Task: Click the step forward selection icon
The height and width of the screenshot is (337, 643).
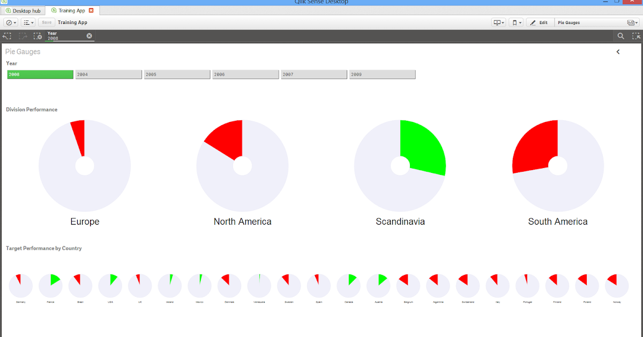Action: pos(22,36)
